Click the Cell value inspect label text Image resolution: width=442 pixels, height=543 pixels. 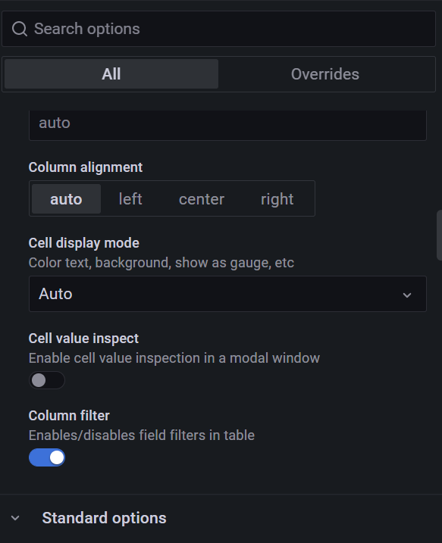coord(83,339)
